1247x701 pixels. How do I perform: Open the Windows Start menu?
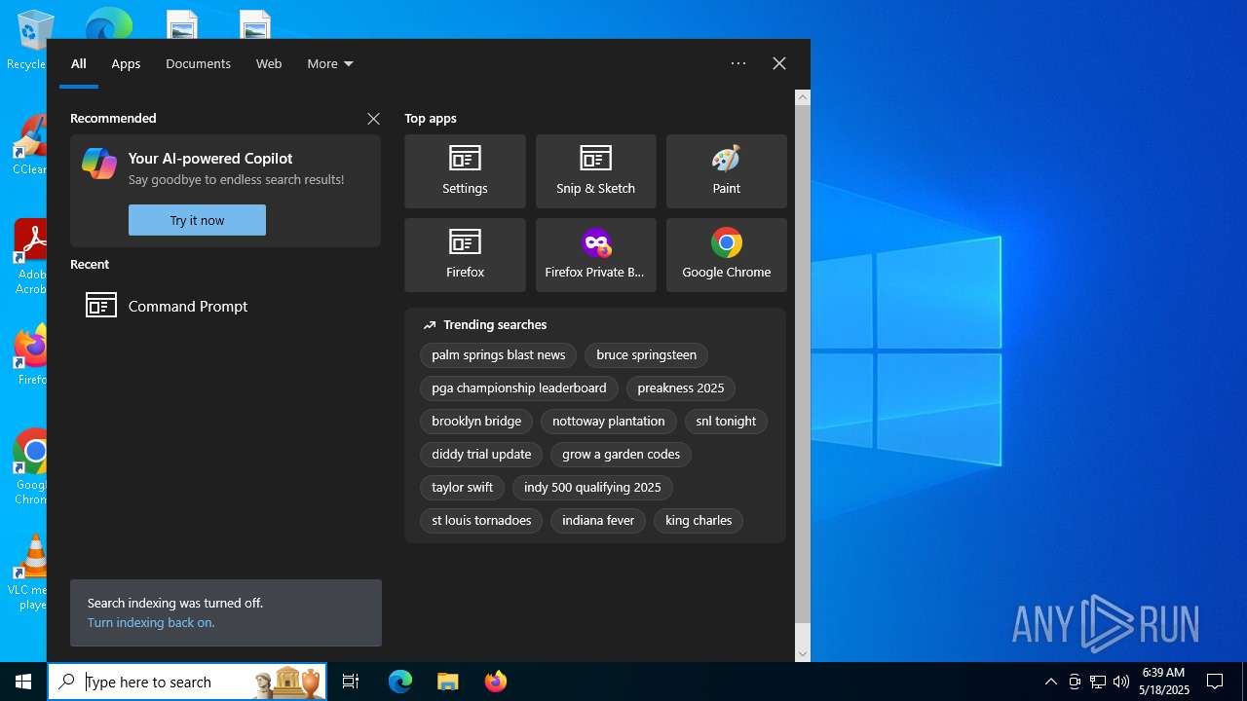23,682
